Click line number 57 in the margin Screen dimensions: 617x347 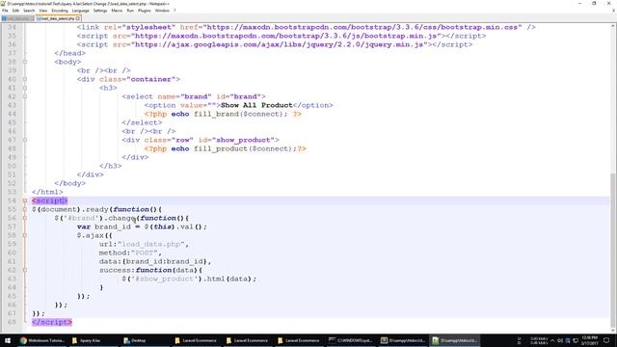tap(12, 227)
